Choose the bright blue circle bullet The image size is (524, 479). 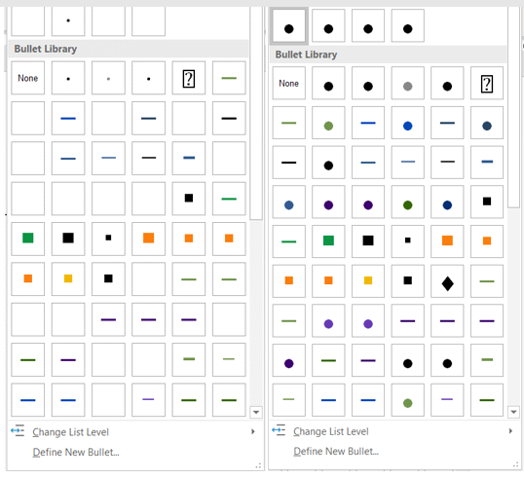pos(408,123)
